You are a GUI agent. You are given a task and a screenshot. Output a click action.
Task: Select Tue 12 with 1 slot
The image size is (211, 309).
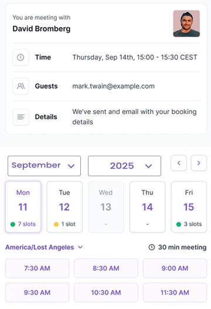(64, 207)
